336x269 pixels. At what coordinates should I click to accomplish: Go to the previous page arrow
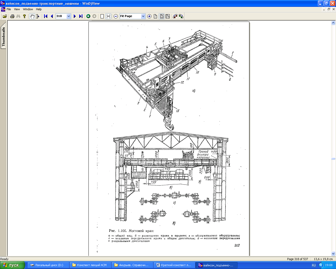tap(52, 16)
